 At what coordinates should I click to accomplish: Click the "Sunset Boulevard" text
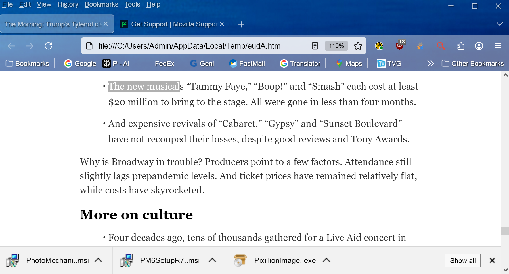pos(361,123)
